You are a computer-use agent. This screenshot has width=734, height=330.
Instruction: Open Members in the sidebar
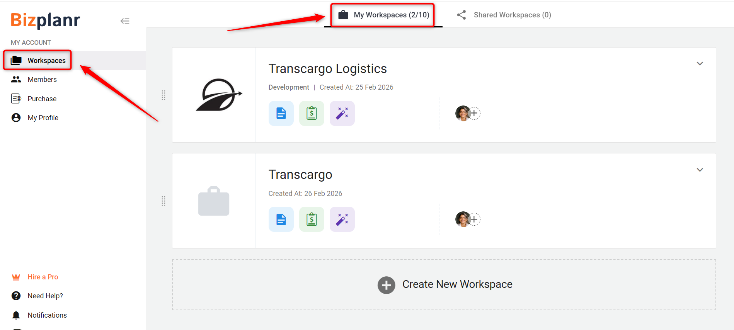click(x=73, y=79)
